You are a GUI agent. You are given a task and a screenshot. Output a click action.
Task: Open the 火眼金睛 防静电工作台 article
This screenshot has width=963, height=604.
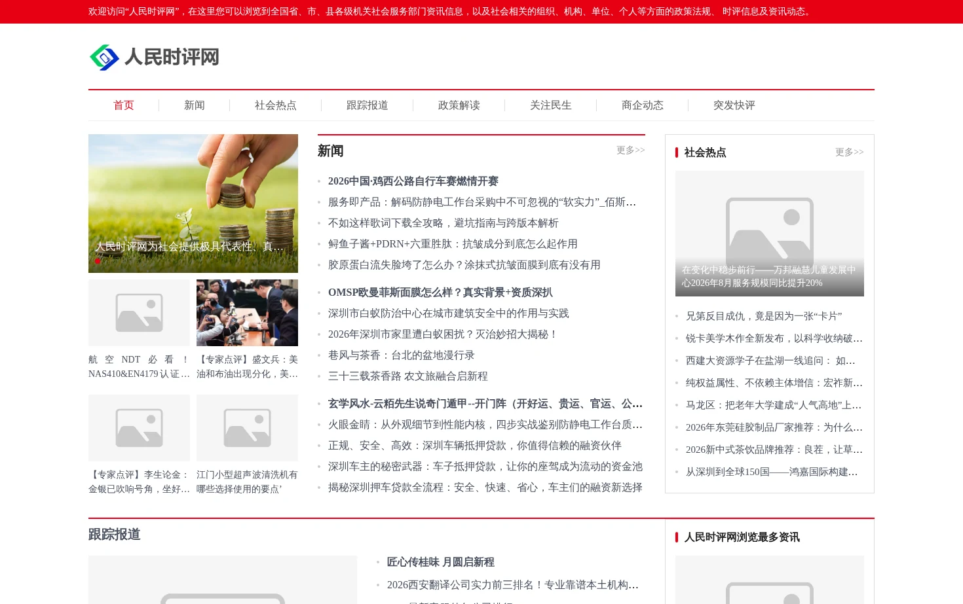coord(485,425)
